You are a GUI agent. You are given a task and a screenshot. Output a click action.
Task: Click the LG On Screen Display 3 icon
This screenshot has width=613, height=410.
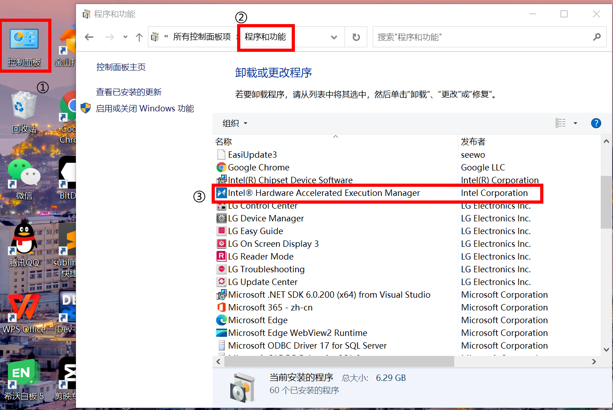click(x=221, y=244)
